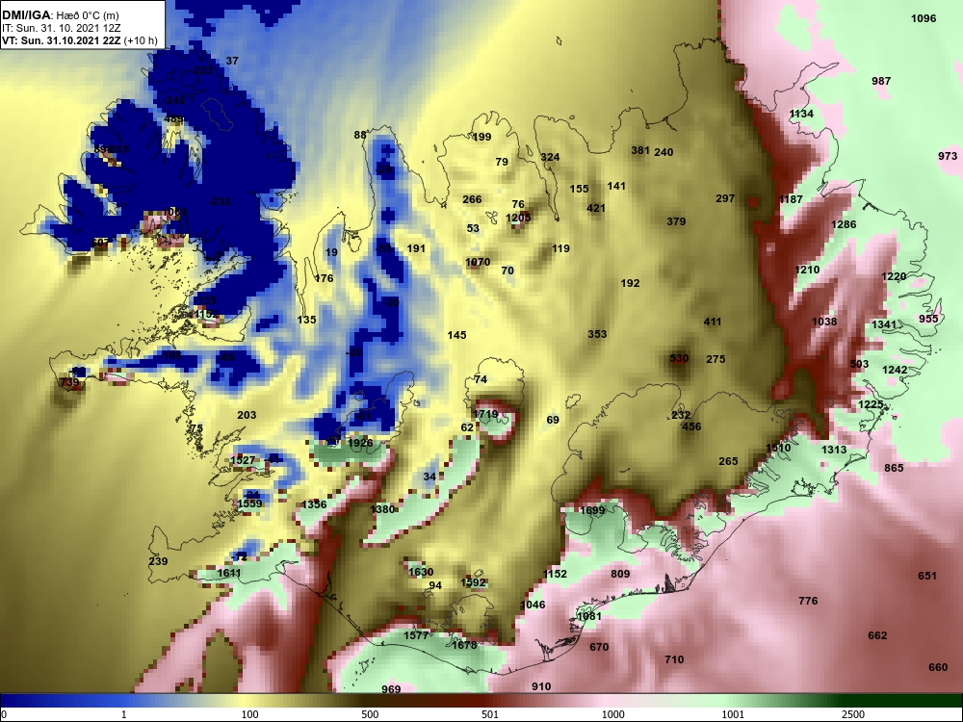
Task: Click the map value '381'
Action: point(640,150)
